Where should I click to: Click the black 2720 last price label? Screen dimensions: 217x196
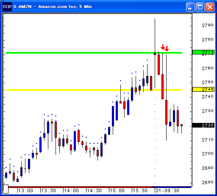(203, 125)
